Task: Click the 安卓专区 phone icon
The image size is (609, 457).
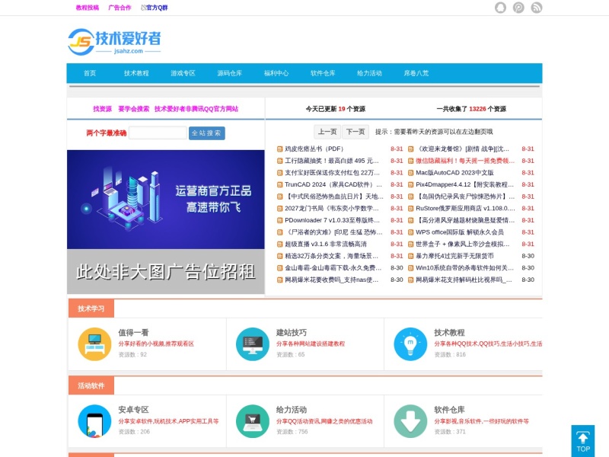Action: click(94, 421)
